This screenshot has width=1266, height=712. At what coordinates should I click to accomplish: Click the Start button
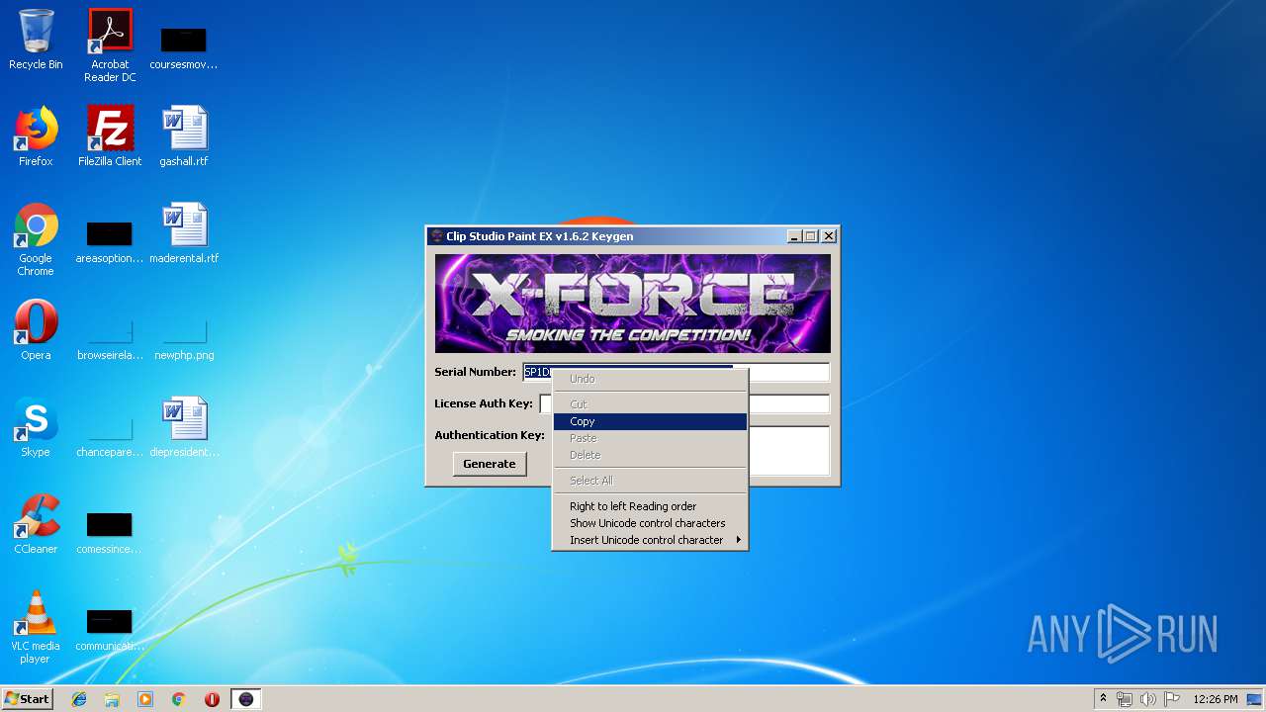click(x=27, y=699)
